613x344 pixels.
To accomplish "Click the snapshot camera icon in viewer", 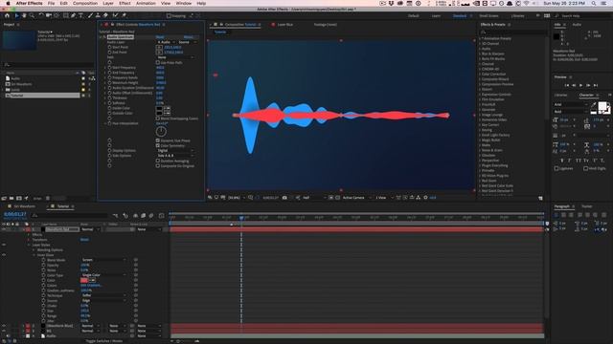I will [x=284, y=198].
